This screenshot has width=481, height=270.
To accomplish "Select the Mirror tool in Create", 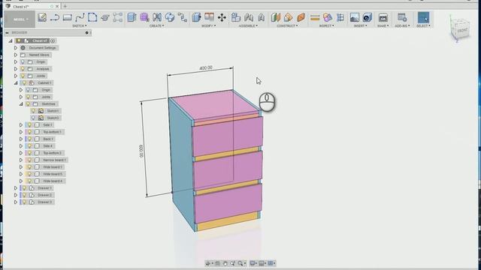I will (x=157, y=17).
